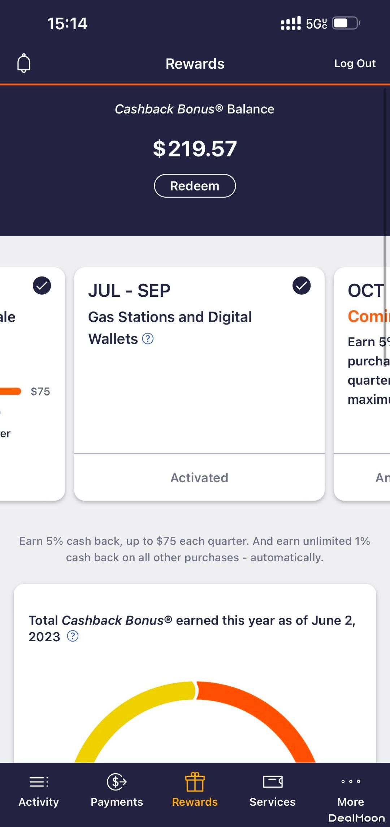Click the orange quarter progress bar

(11, 391)
